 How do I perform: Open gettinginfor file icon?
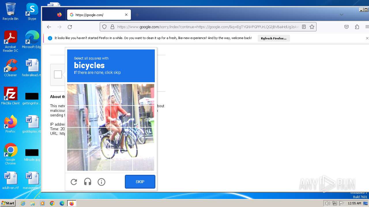point(32,98)
